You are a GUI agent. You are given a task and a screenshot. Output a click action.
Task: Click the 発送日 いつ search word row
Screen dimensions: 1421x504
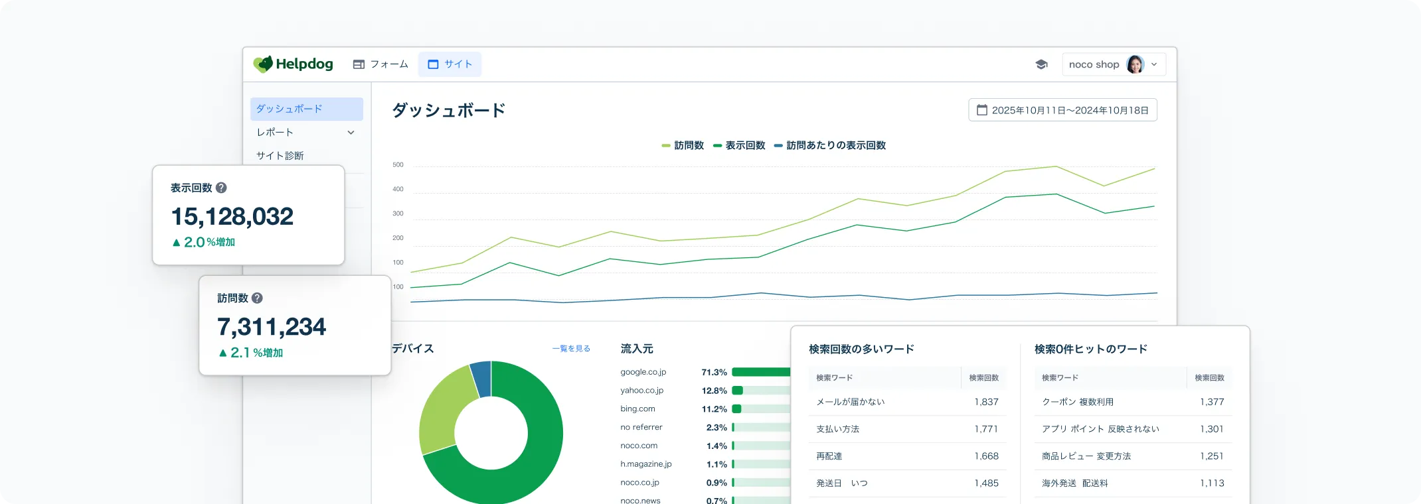point(907,483)
